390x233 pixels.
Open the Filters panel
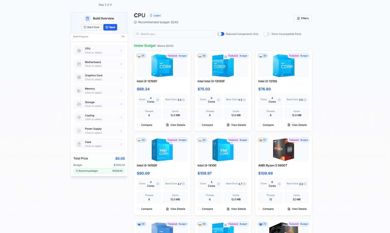tap(303, 18)
